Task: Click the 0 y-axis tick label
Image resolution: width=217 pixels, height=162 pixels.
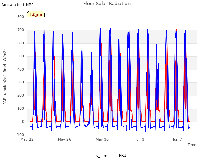Action: click(x=23, y=122)
